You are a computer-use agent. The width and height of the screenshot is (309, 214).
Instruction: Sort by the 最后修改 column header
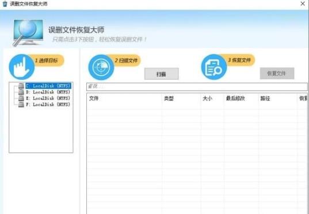[241, 99]
